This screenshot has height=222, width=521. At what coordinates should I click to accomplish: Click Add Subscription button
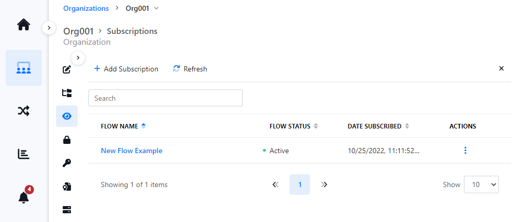[x=126, y=69]
